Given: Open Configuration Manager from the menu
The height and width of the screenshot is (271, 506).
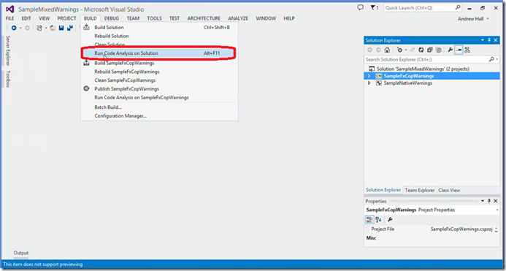Looking at the screenshot, I should [x=158, y=116].
